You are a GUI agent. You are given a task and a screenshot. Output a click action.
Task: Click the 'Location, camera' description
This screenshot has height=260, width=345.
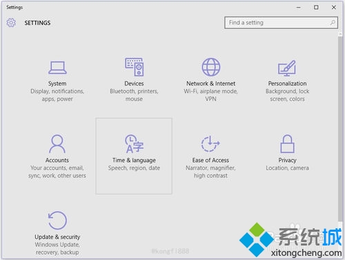coord(287,168)
